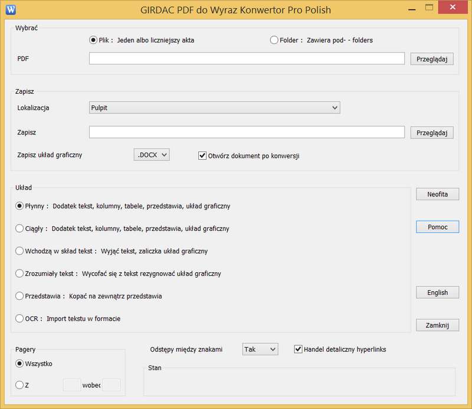Select the Z page range radio button
Viewport: 472px width, 409px height.
point(19,385)
